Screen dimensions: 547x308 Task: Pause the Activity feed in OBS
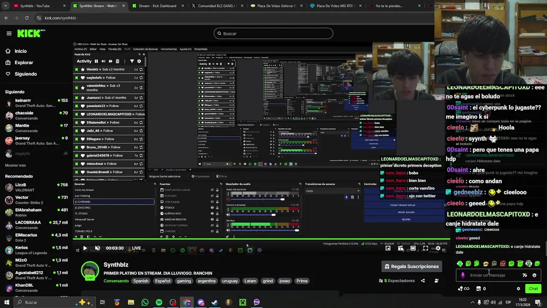click(96, 61)
